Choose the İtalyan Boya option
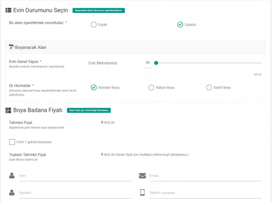The height and width of the screenshot is (202, 272). click(151, 88)
